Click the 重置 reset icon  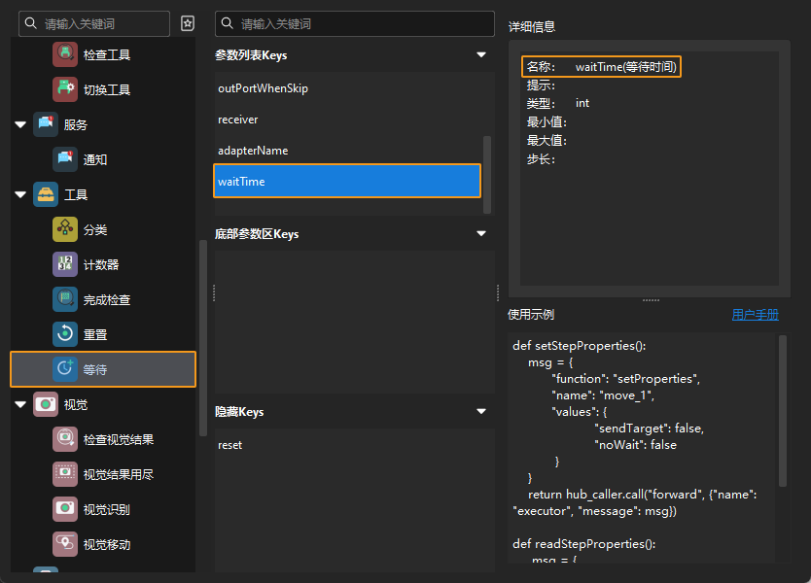pyautogui.click(x=65, y=334)
